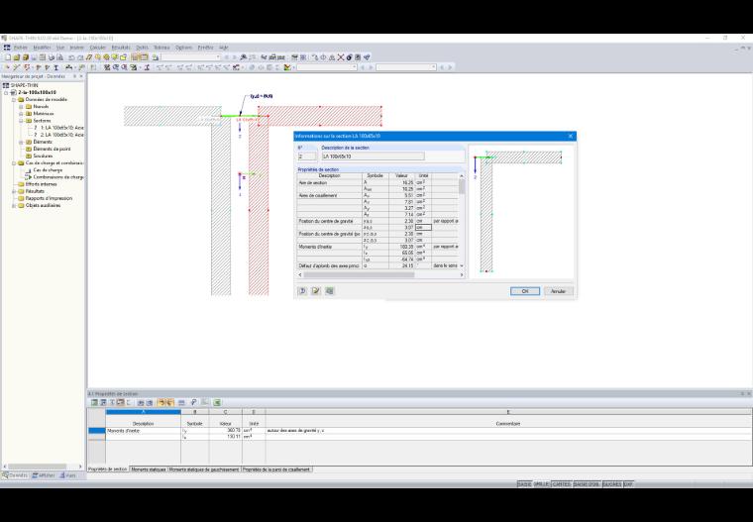The height and width of the screenshot is (522, 753).
Task: Select section 2: LA 100x65x10 in tree
Action: click(x=60, y=135)
